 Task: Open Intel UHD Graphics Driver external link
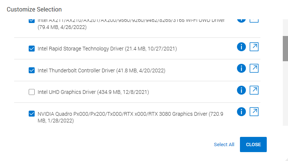click(254, 90)
